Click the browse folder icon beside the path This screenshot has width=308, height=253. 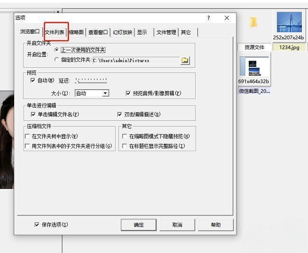pyautogui.click(x=185, y=60)
